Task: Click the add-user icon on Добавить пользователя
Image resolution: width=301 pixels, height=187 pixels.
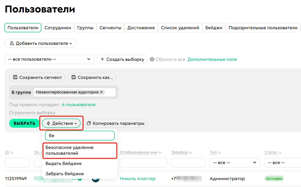Action: pyautogui.click(x=12, y=43)
